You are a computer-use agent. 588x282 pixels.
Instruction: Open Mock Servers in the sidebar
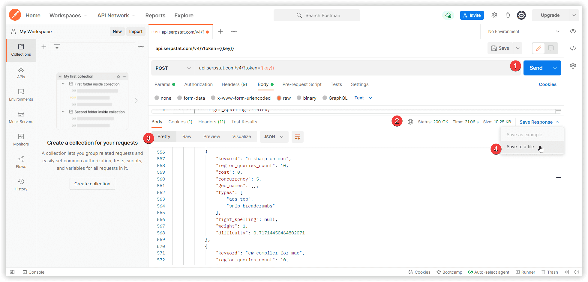pos(21,117)
